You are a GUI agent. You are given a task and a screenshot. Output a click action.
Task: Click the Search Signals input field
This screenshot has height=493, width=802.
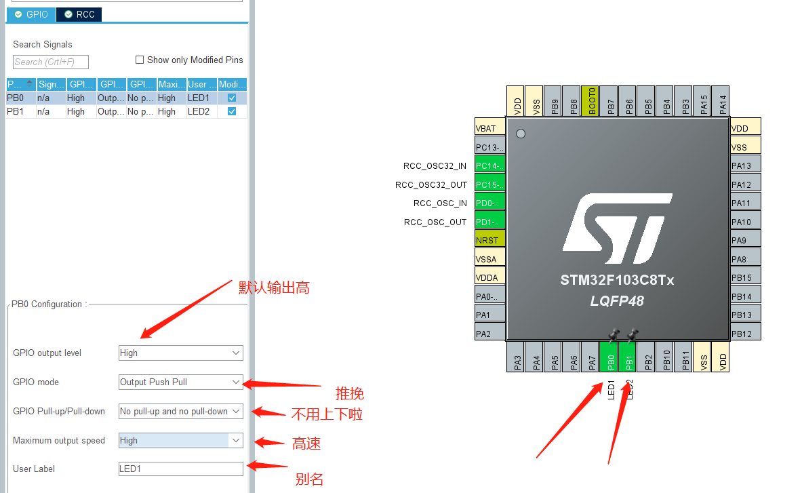pos(51,62)
